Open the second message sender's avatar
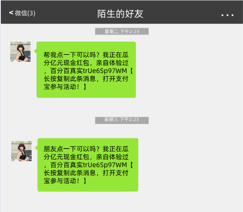This screenshot has height=212, width=243. (x=21, y=151)
